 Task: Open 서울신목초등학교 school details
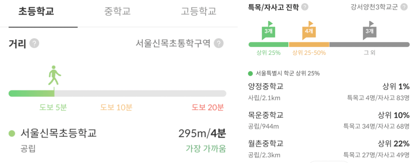coord(117,140)
